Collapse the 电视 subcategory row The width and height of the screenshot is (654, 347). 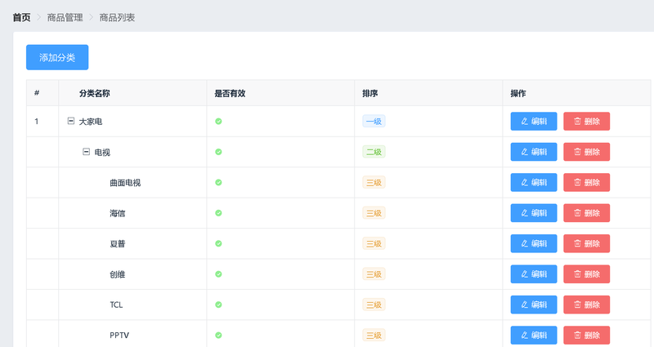86,152
